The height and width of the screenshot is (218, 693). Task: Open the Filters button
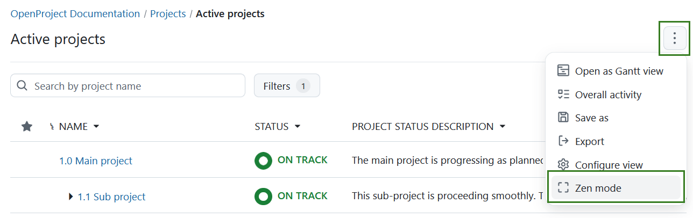287,86
